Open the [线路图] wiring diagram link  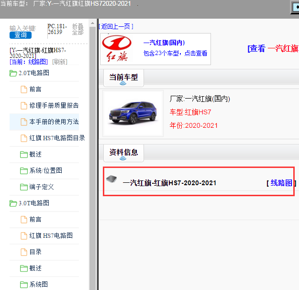tap(281, 183)
